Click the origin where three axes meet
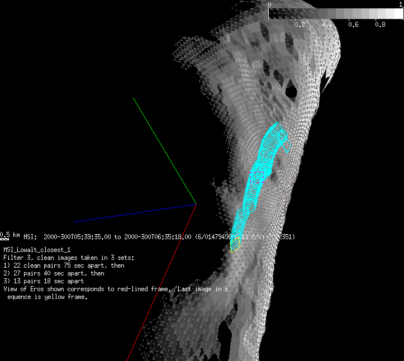404x361 pixels. (196, 204)
